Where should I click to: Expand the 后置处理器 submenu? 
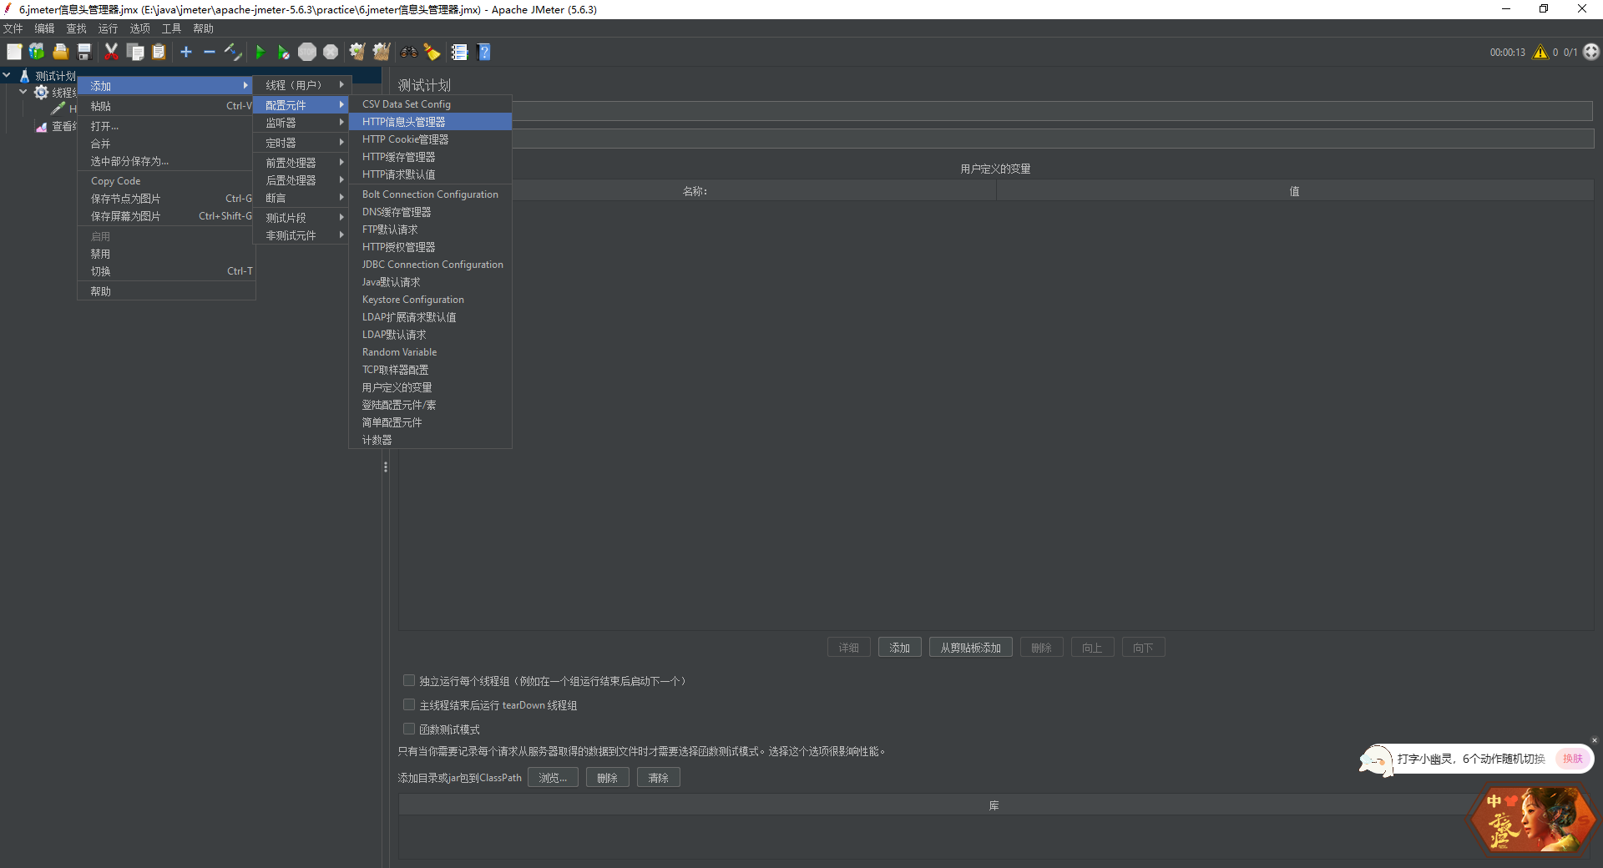pyautogui.click(x=301, y=180)
